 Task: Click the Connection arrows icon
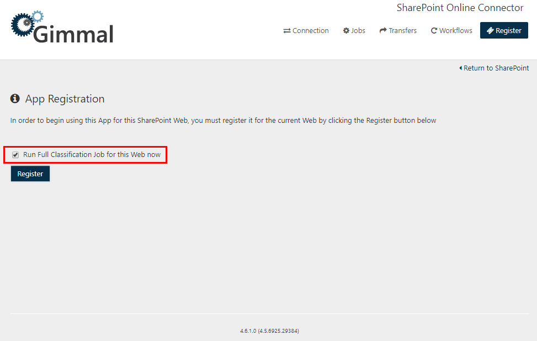(287, 31)
